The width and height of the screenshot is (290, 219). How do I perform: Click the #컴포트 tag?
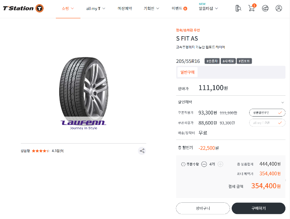pyautogui.click(x=244, y=61)
